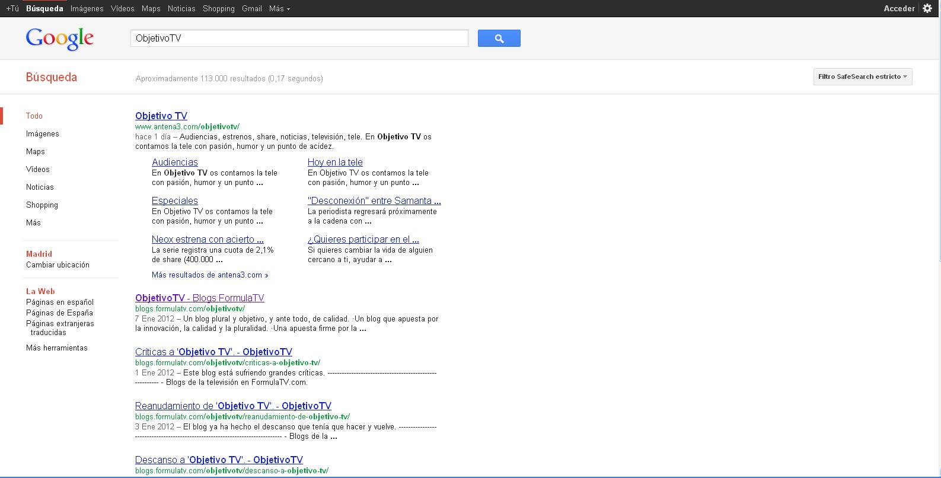The height and width of the screenshot is (478, 941).
Task: Select Shopping in the left sidebar
Action: pyautogui.click(x=42, y=205)
